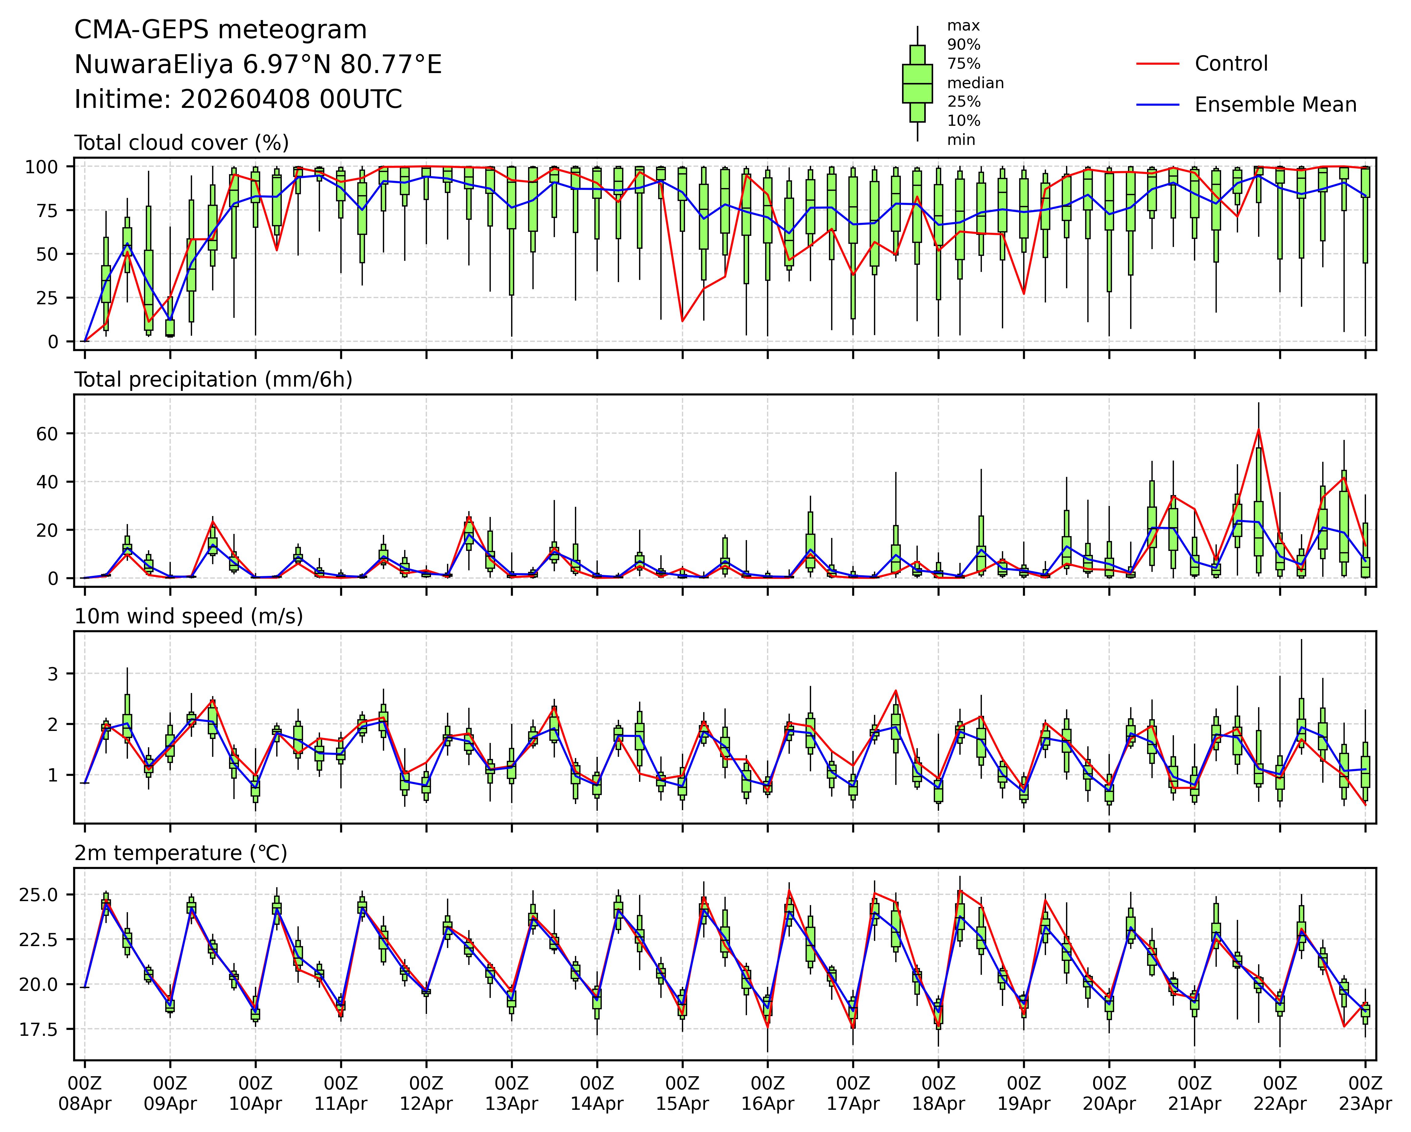Click the median label in legend
1411x1132 pixels.
(975, 83)
